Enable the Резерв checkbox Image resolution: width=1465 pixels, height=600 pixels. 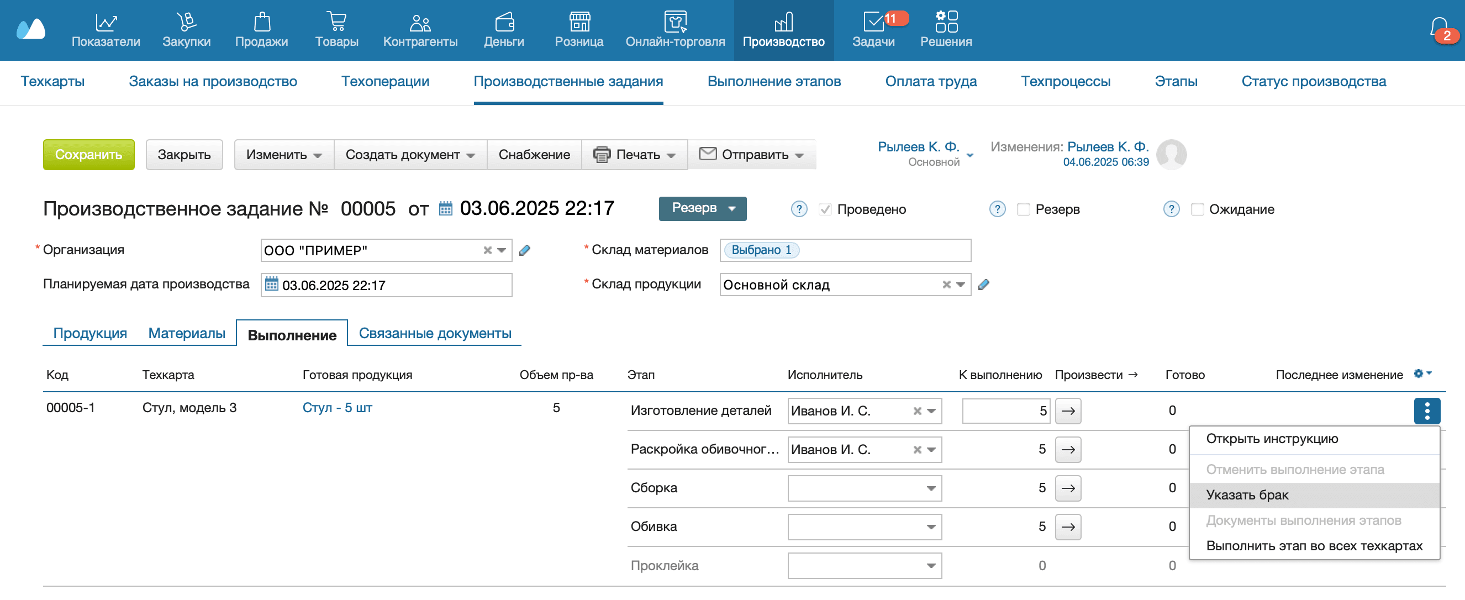[x=1023, y=209]
